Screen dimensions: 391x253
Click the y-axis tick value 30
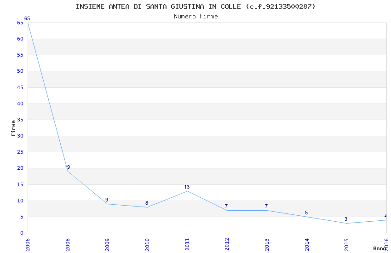pyautogui.click(x=20, y=136)
